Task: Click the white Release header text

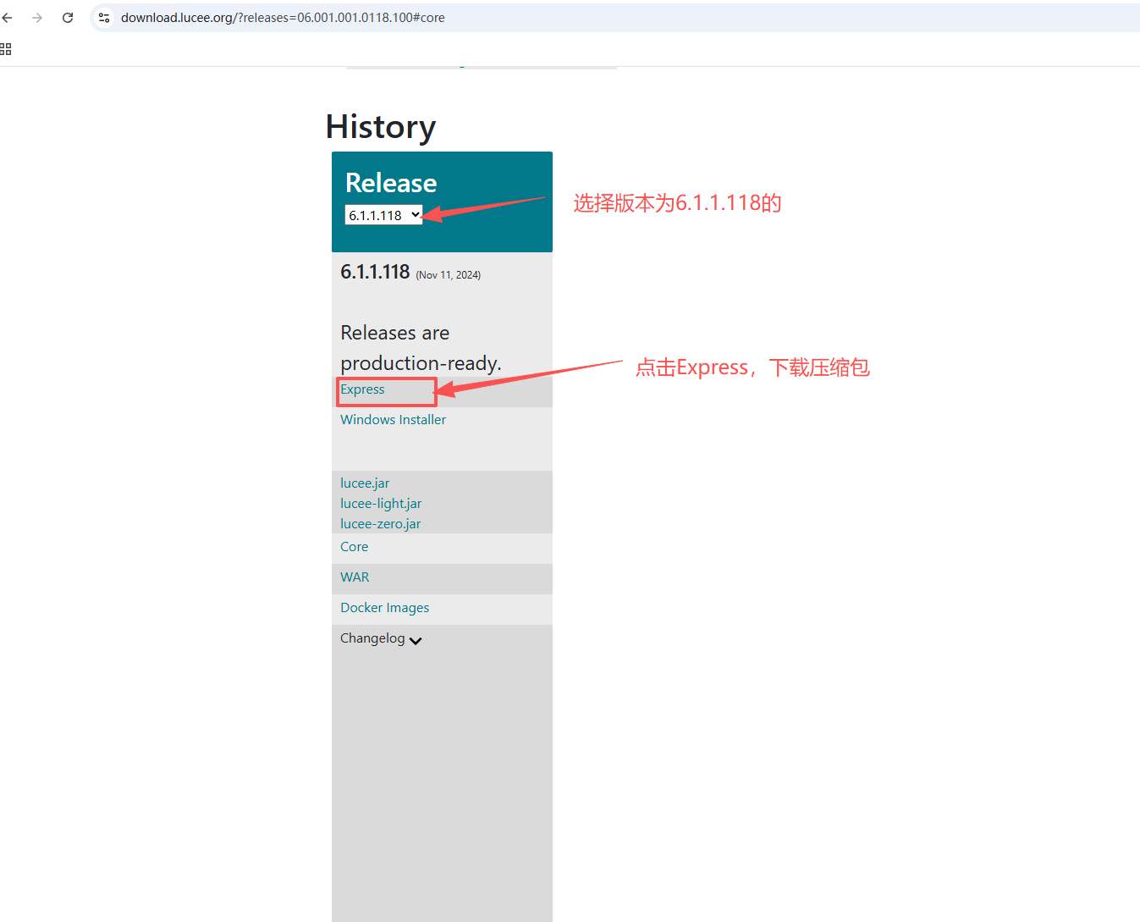Action: (391, 183)
